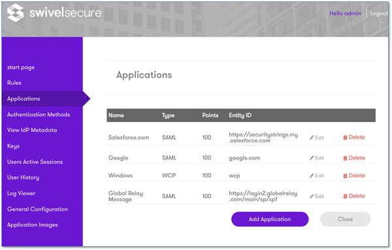Image resolution: width=392 pixels, height=250 pixels.
Task: Open View IdP Metadata page
Action: coord(32,130)
